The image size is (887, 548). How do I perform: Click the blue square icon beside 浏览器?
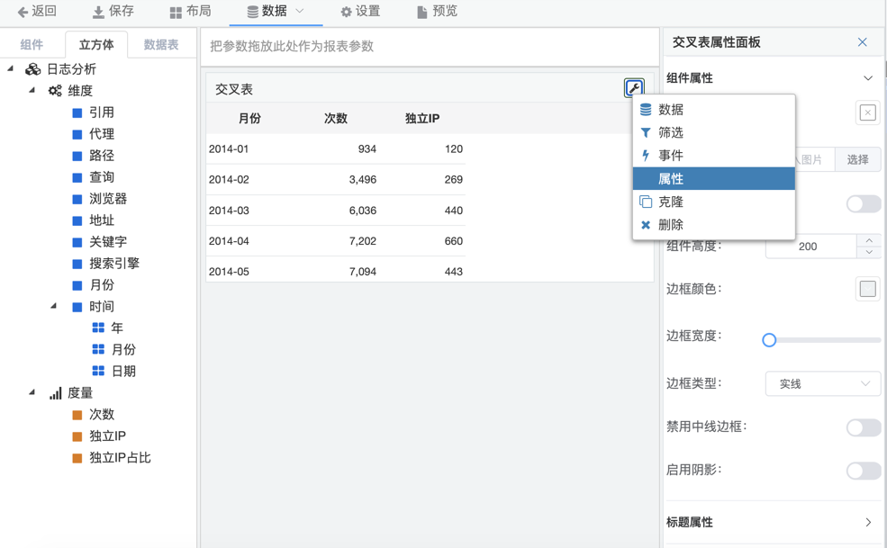pos(77,199)
